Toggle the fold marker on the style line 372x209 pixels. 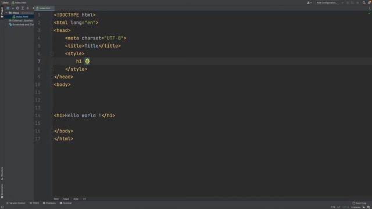tap(52, 54)
